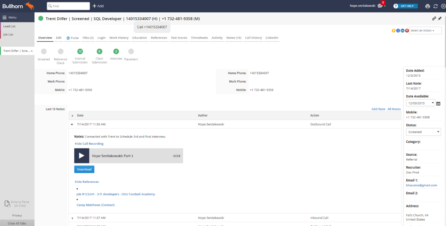
Task: Open Job #123241 OSU Football Academy link
Action: [116, 194]
